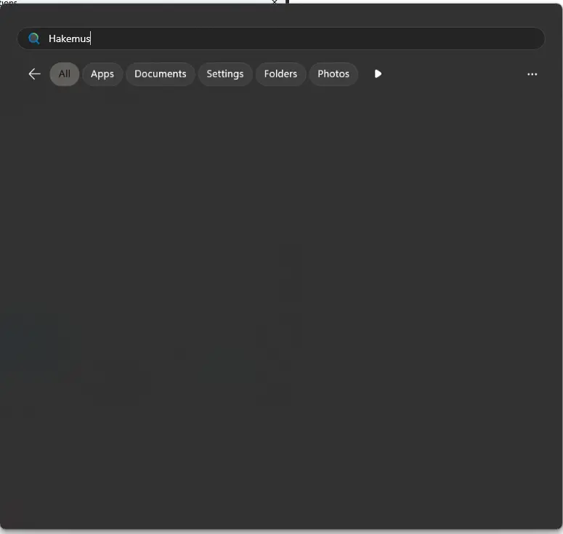Filter results by Folders
The width and height of the screenshot is (563, 534).
coord(280,74)
